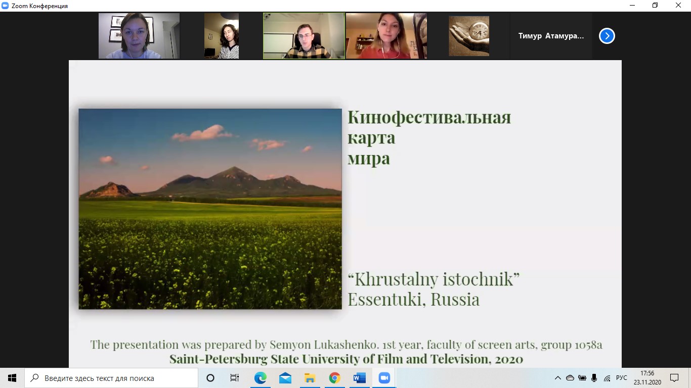Select second participant video with curly hair
This screenshot has height=388, width=691.
pyautogui.click(x=222, y=36)
